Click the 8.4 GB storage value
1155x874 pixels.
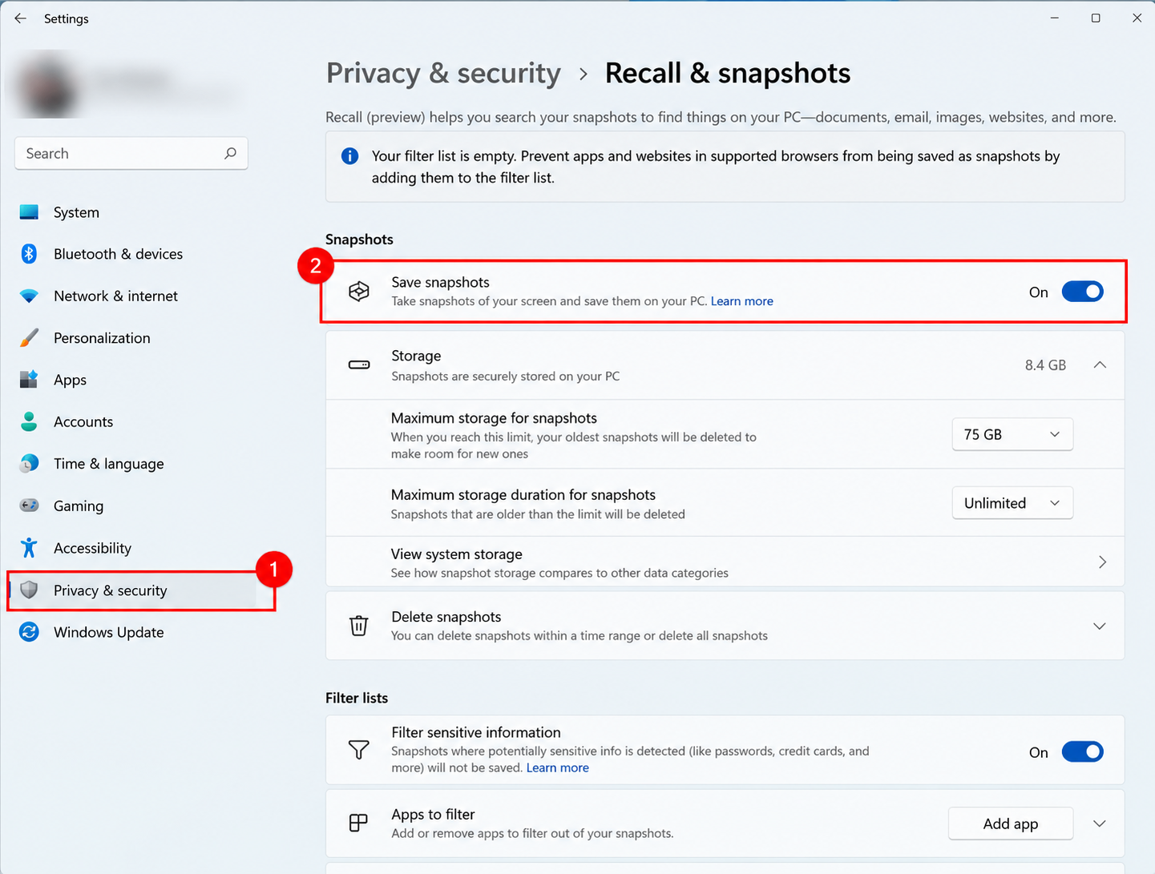pyautogui.click(x=1045, y=365)
